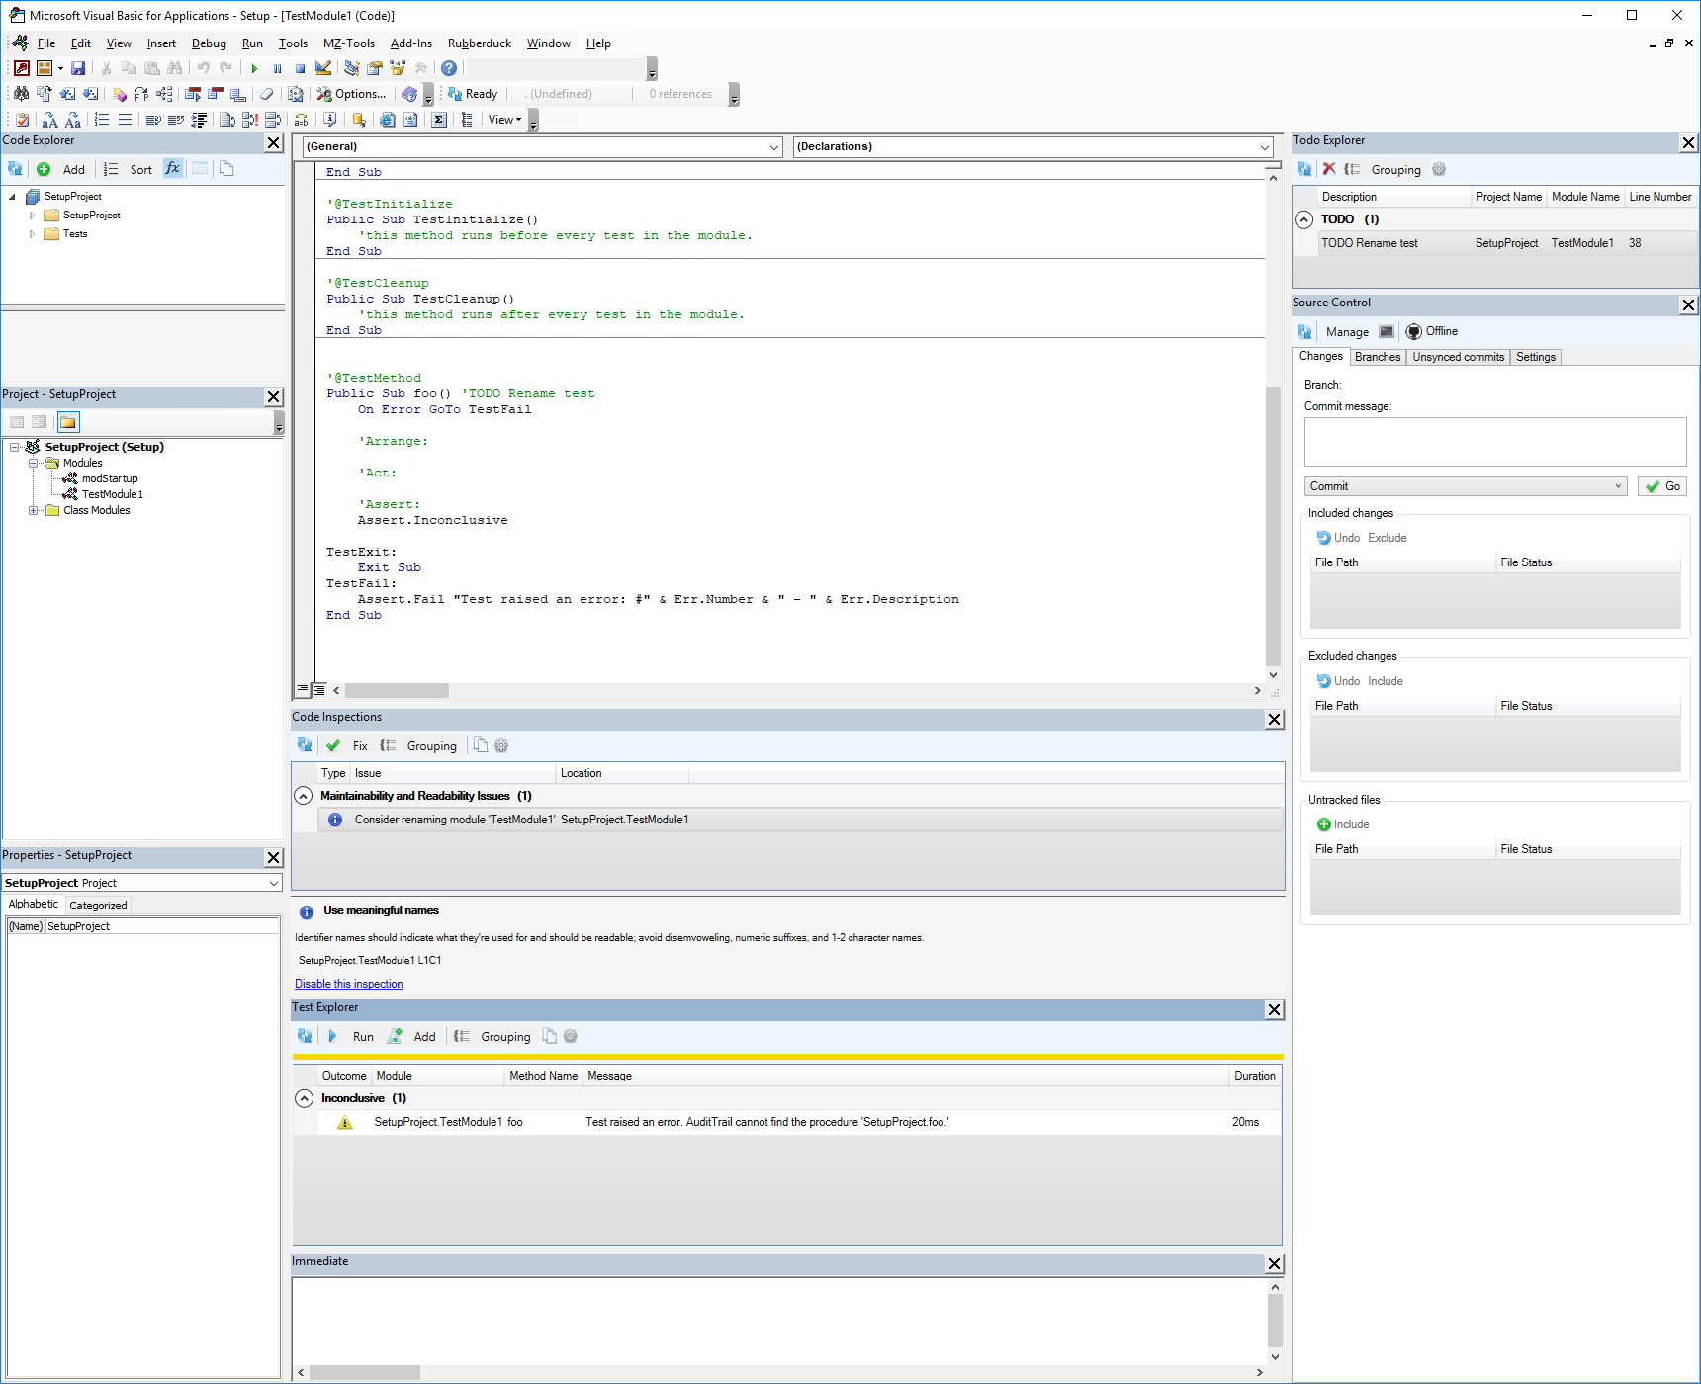Expand SetupProject folder in Code Explorer
Image resolution: width=1701 pixels, height=1384 pixels.
(32, 216)
